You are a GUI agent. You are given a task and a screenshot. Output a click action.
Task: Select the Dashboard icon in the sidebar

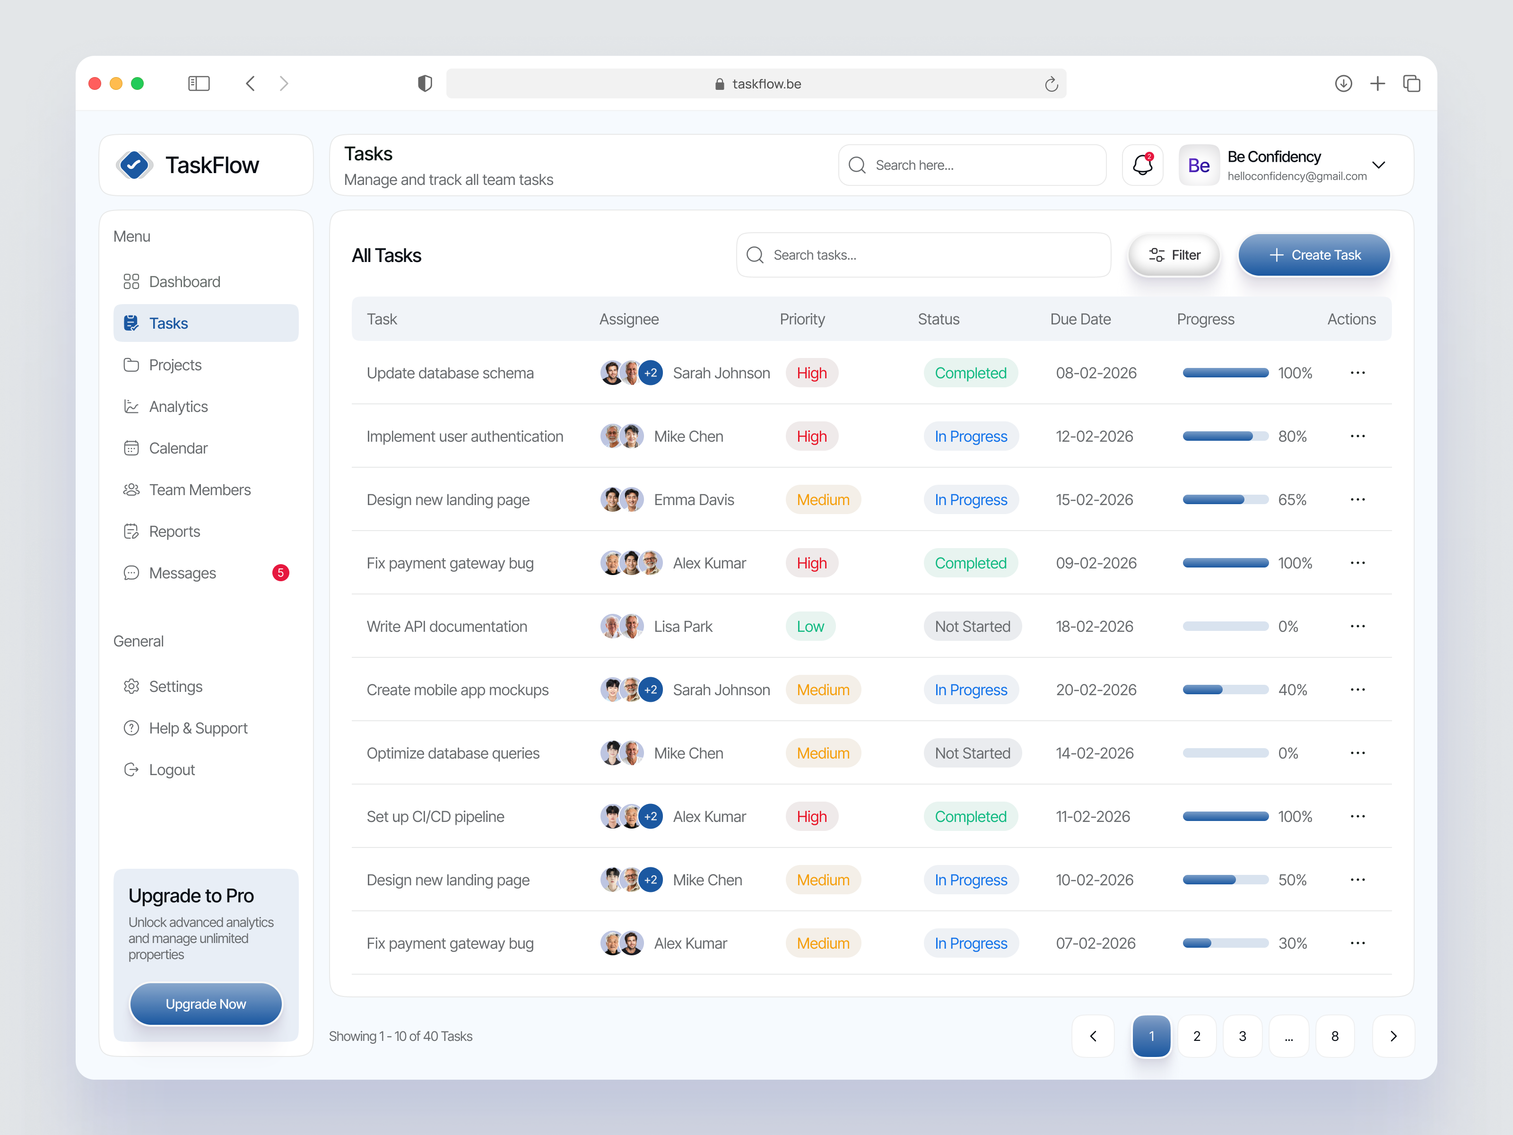pos(132,281)
